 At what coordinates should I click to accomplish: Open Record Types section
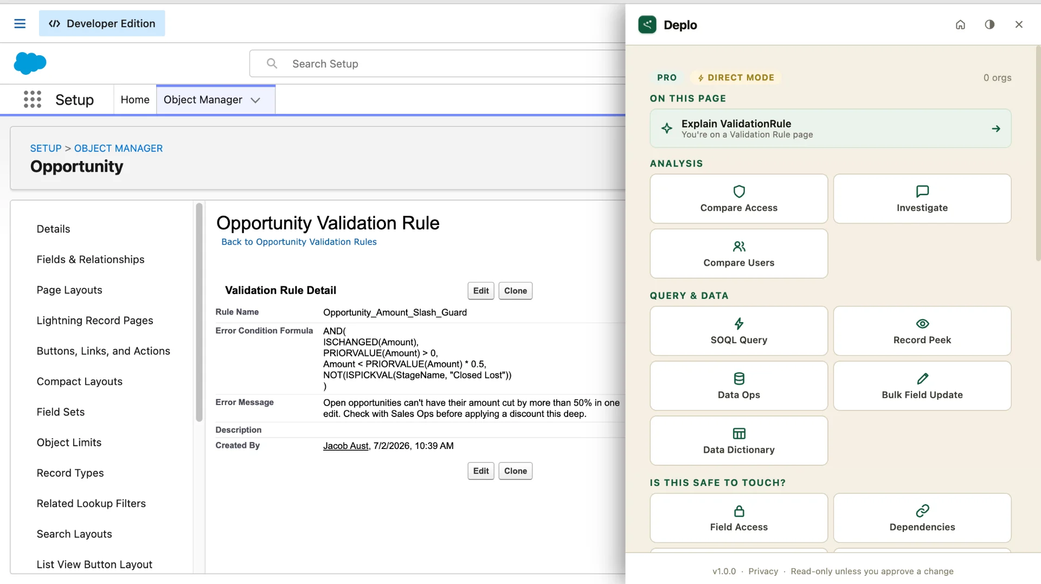point(70,473)
